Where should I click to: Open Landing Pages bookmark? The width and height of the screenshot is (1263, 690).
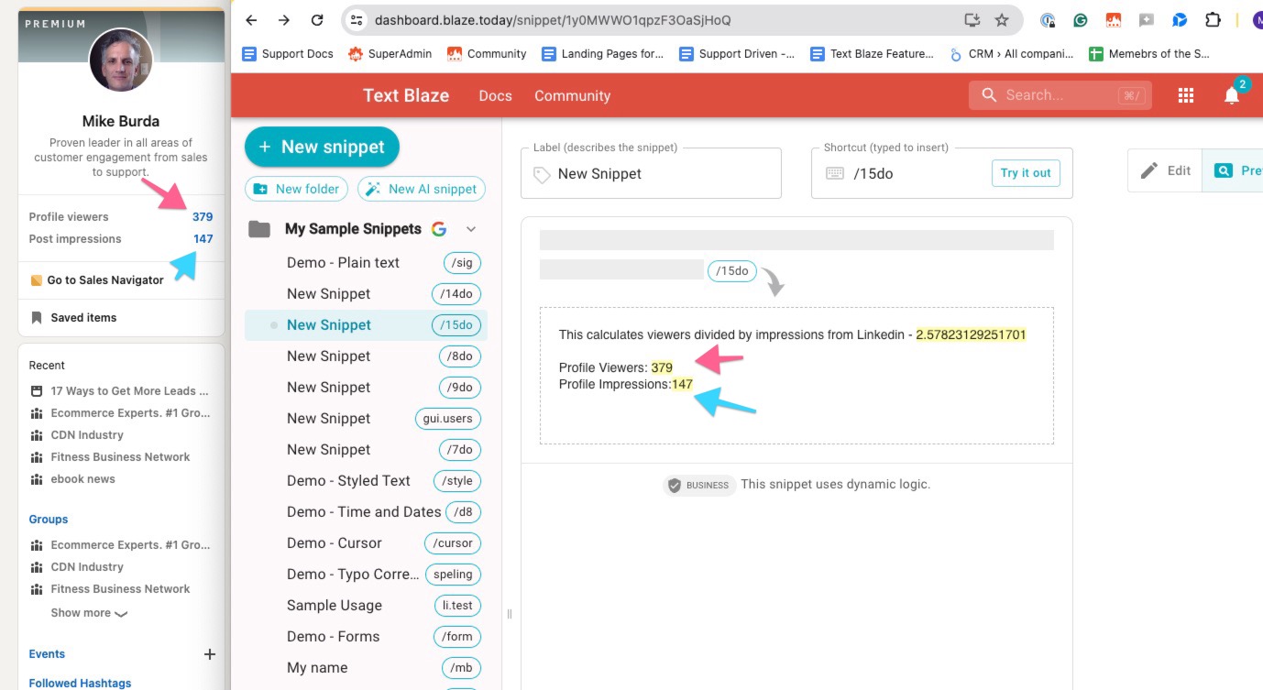tap(602, 54)
